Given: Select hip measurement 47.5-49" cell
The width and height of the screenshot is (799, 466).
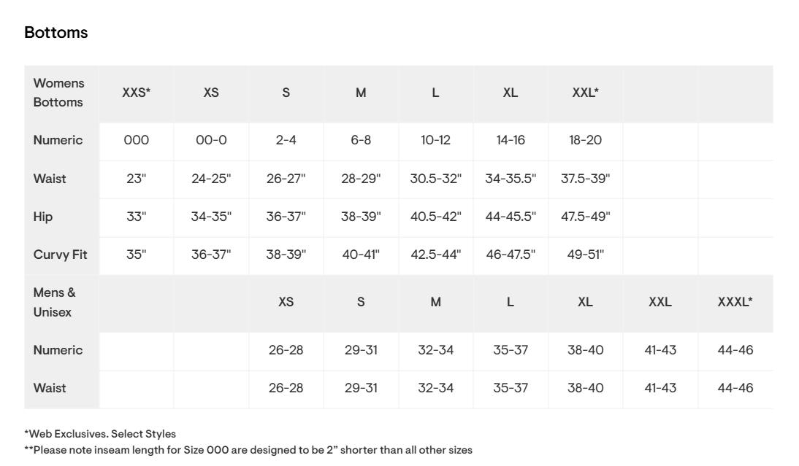Looking at the screenshot, I should click(585, 217).
